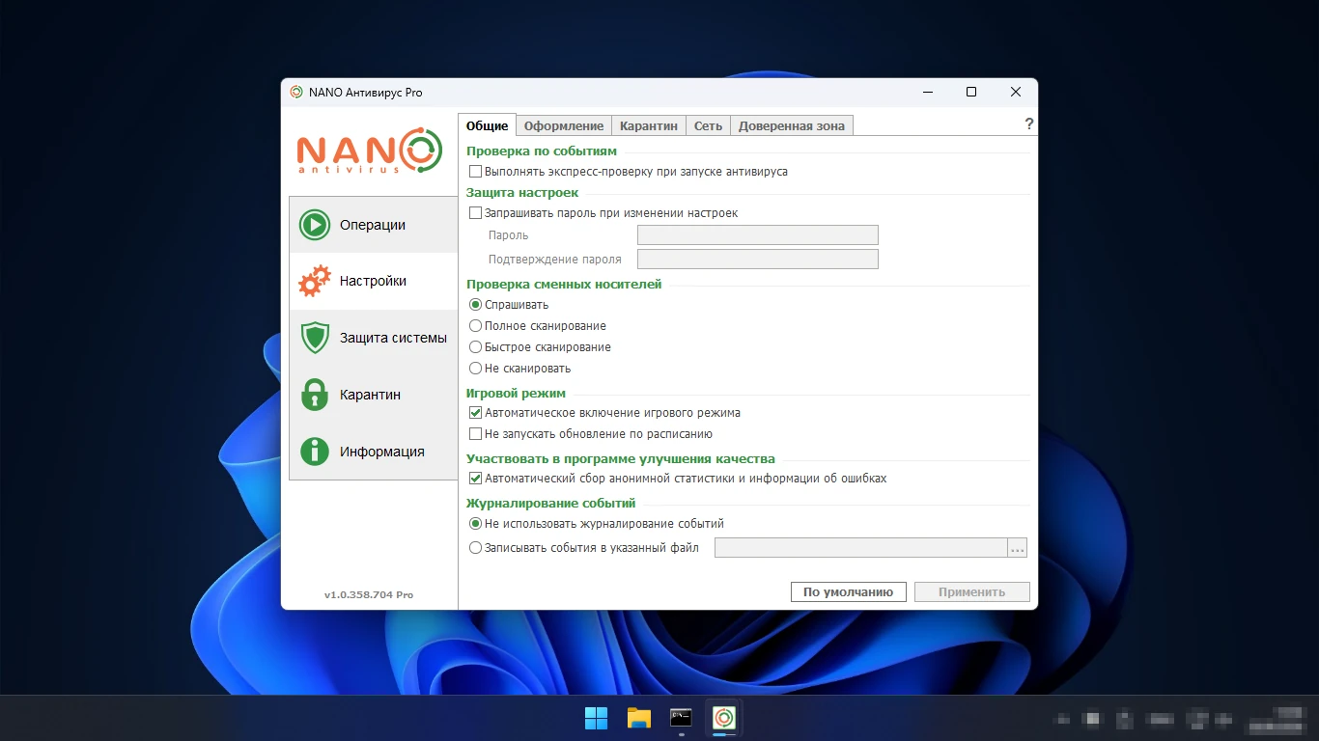
Task: Select 'Полное сканирование' for removable media
Action: [x=475, y=326]
